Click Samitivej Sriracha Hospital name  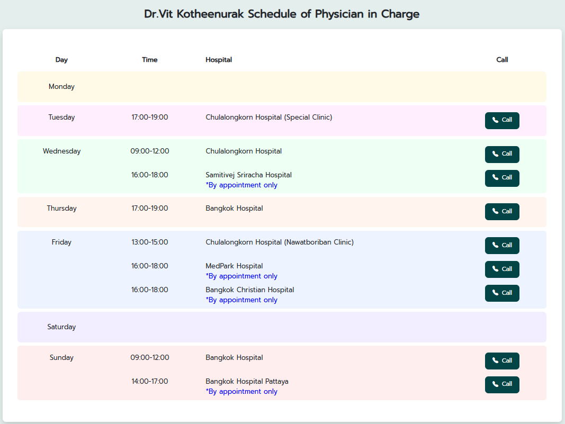(249, 175)
